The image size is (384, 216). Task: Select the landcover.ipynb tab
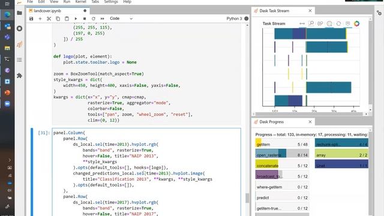pos(58,11)
